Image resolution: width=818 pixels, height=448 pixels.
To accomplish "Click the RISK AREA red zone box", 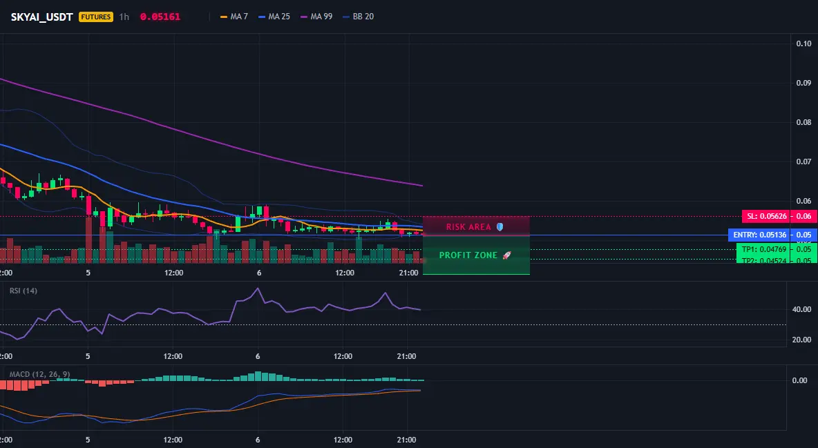I will [x=476, y=226].
